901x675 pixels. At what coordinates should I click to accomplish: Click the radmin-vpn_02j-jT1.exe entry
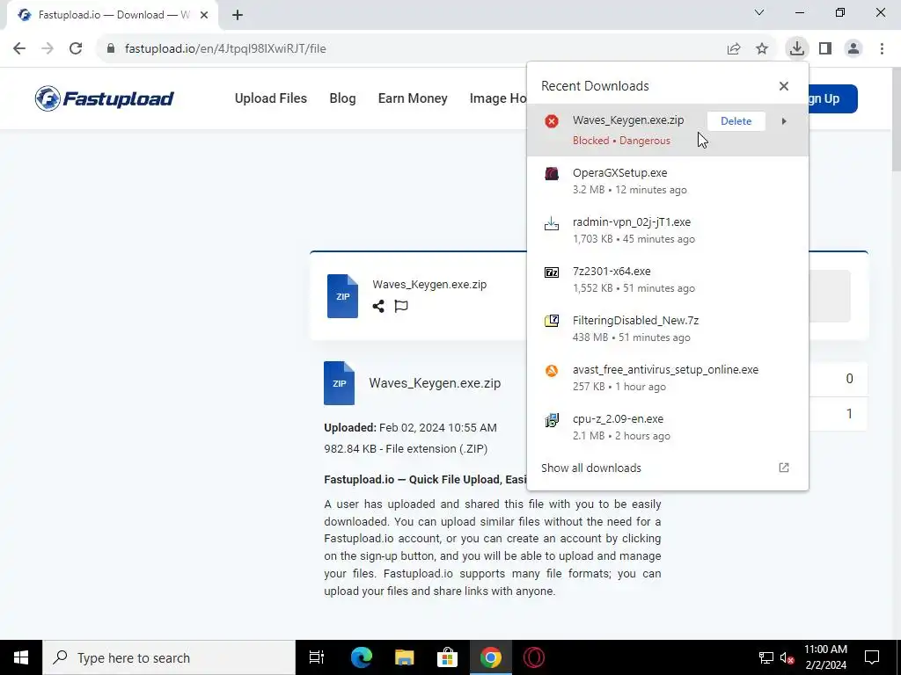point(668,230)
